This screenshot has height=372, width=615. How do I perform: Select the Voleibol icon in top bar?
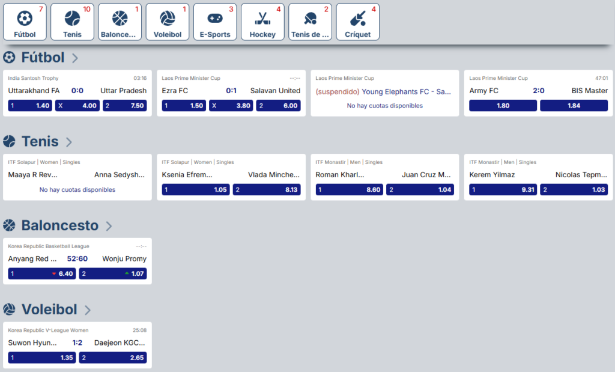coord(167,19)
